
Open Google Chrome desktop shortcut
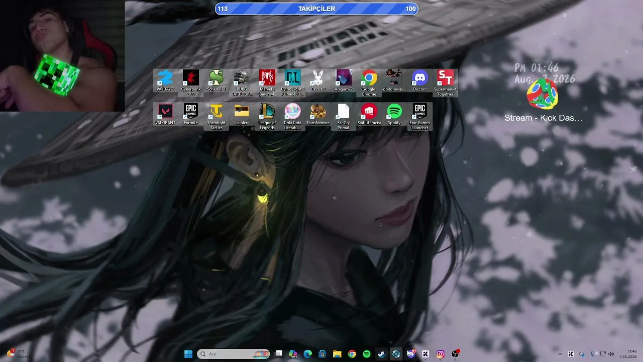pos(369,83)
